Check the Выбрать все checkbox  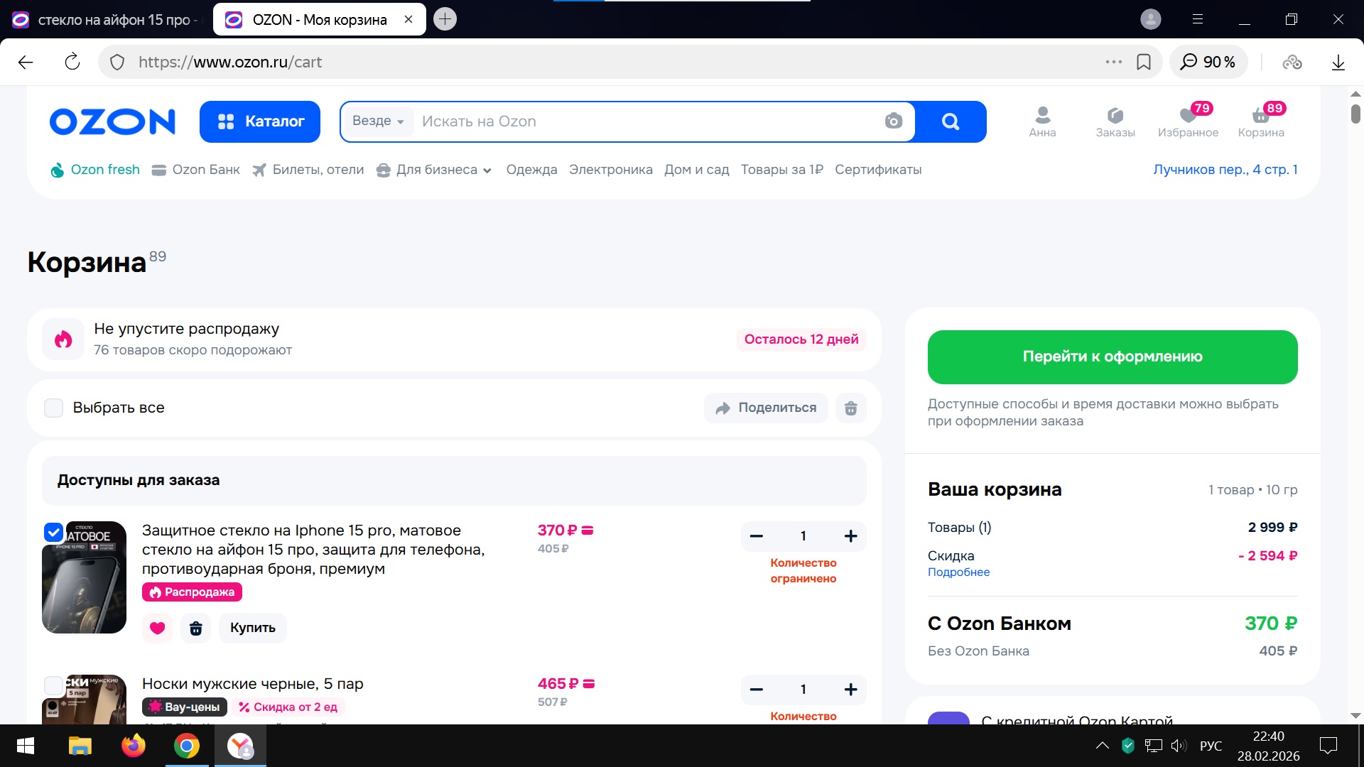(54, 408)
